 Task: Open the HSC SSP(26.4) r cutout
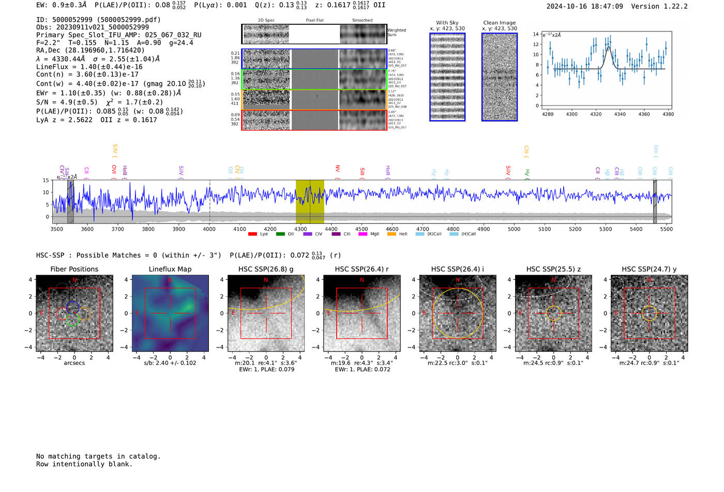(x=361, y=313)
